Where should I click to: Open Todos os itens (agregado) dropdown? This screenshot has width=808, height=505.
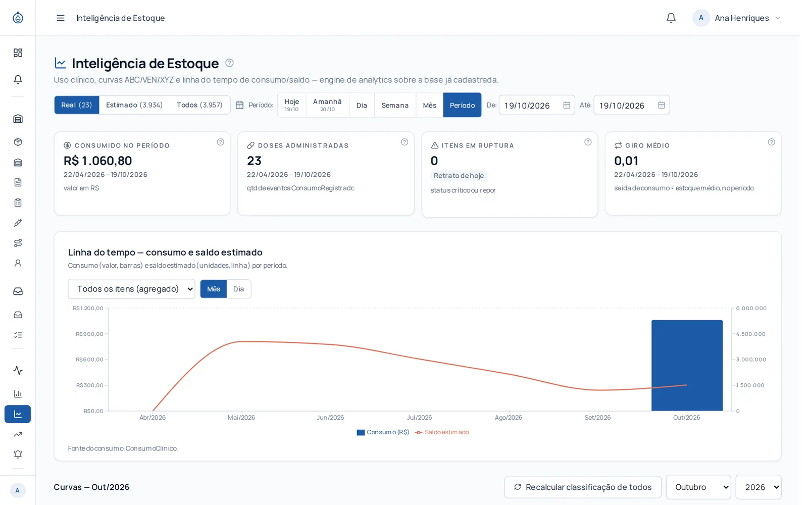(x=131, y=289)
